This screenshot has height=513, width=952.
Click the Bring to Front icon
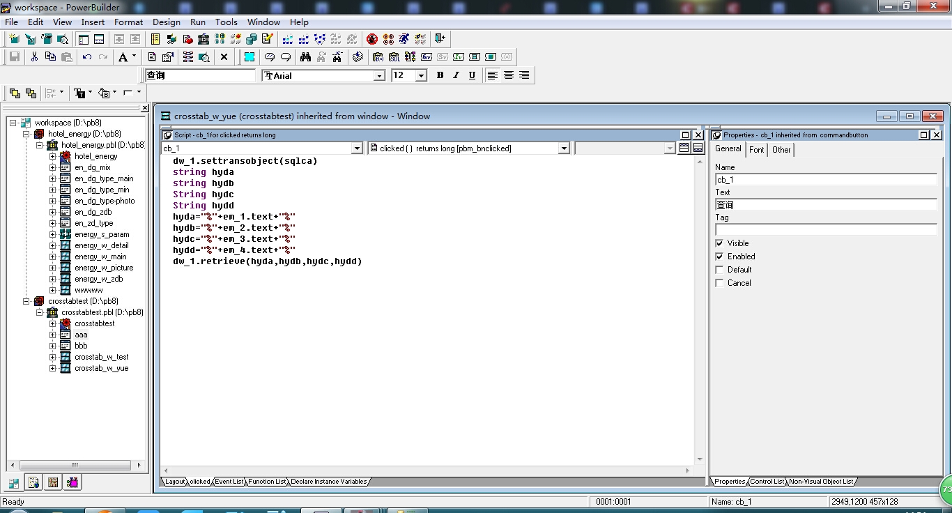15,93
